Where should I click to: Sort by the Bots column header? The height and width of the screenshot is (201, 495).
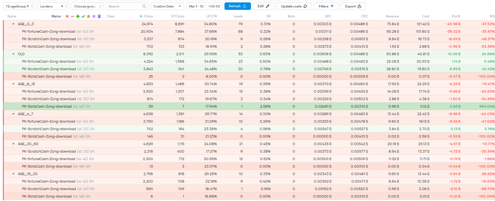pos(291,16)
